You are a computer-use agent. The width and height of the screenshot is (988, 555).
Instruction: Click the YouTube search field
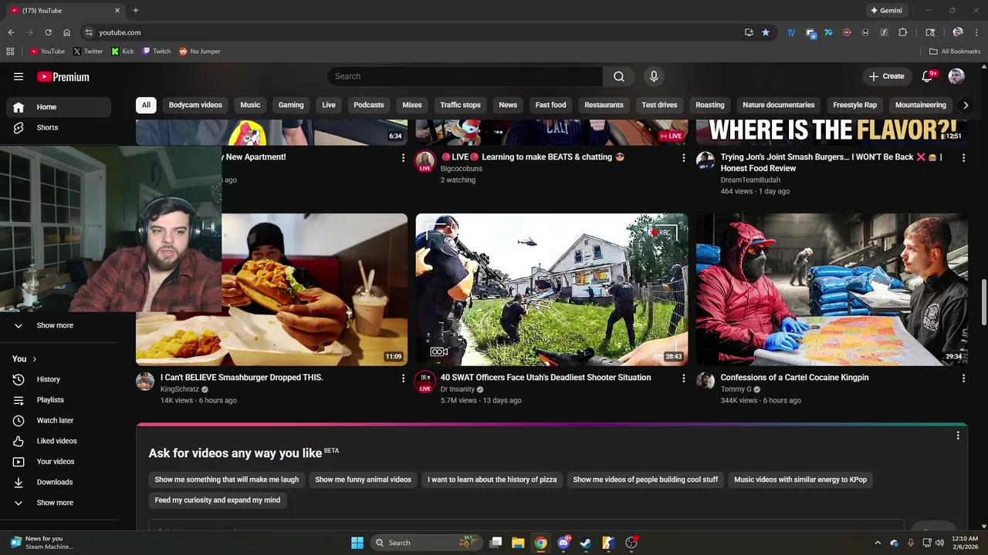(465, 76)
